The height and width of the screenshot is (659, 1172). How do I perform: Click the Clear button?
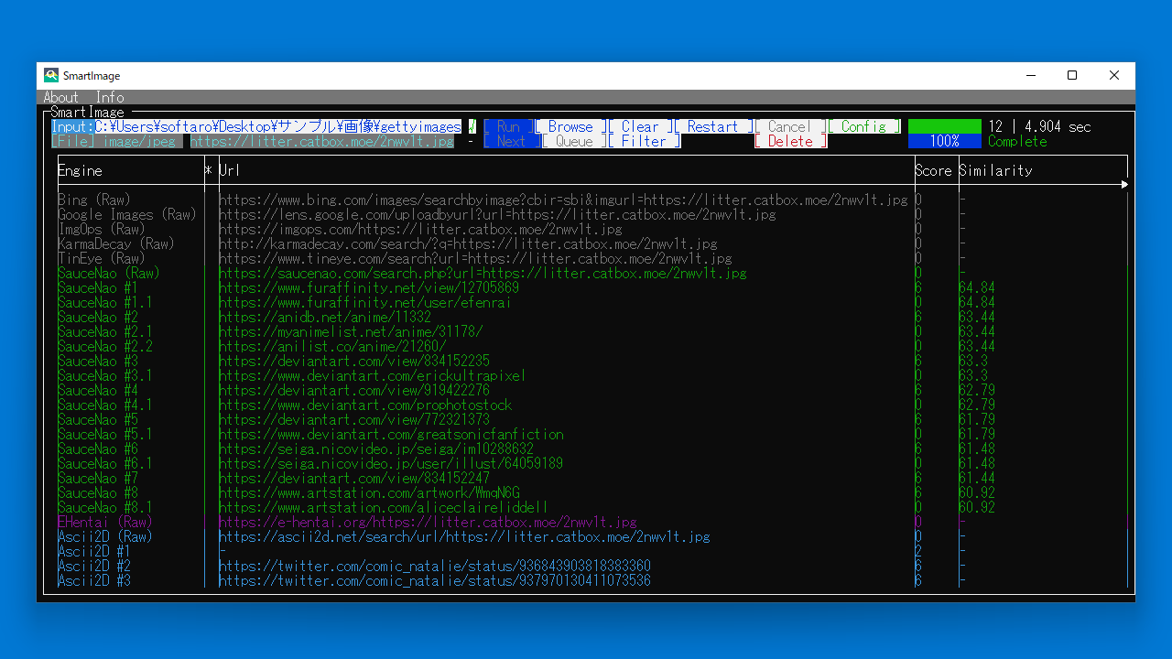point(640,127)
